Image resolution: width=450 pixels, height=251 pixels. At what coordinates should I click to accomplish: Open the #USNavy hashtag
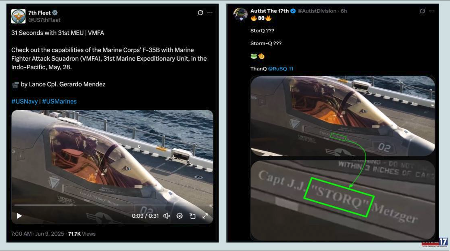24,102
